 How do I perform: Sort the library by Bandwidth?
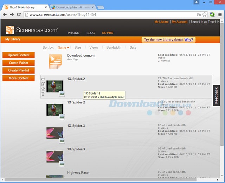point(114,48)
